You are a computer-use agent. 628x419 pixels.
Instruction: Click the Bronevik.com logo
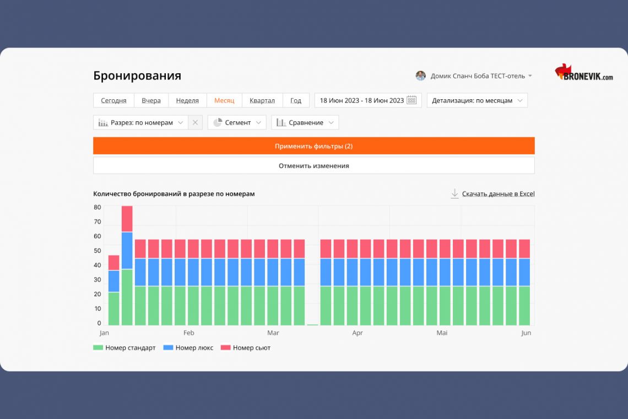(583, 73)
